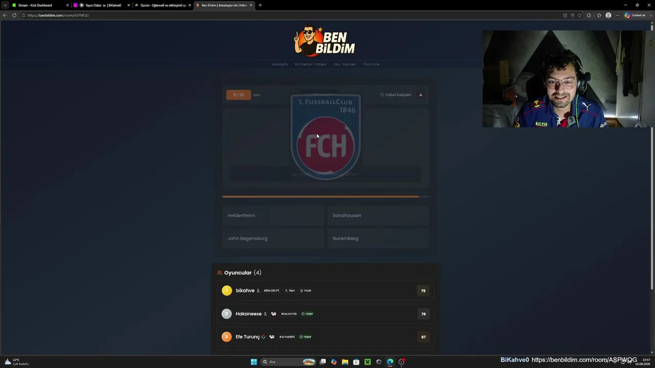This screenshot has height=368, width=655.
Task: Click the silver rank 2 badge
Action: [227, 314]
